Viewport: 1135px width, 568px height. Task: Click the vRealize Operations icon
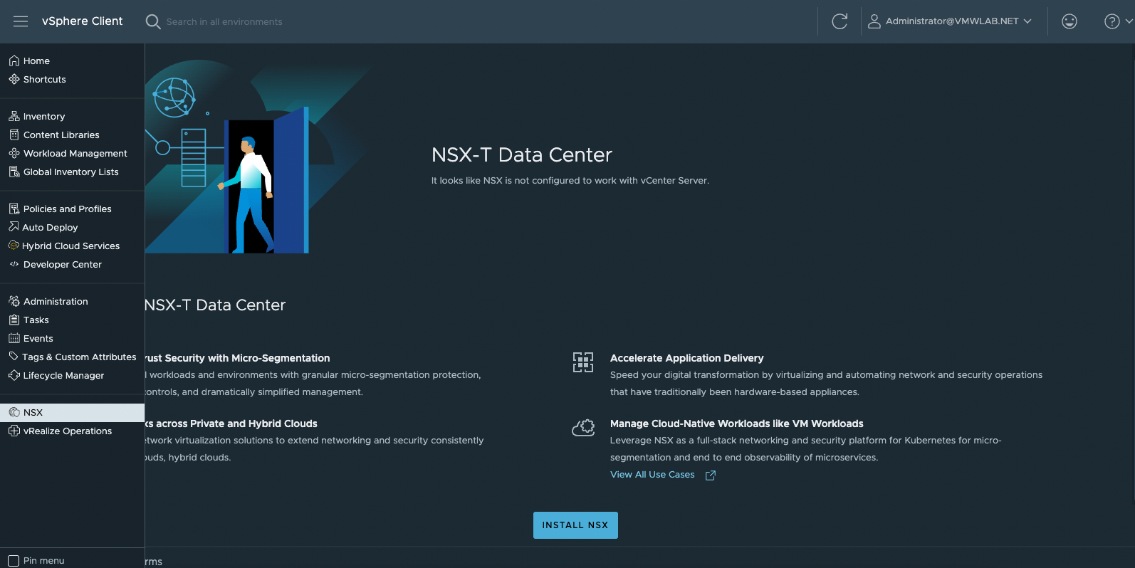[x=14, y=431]
